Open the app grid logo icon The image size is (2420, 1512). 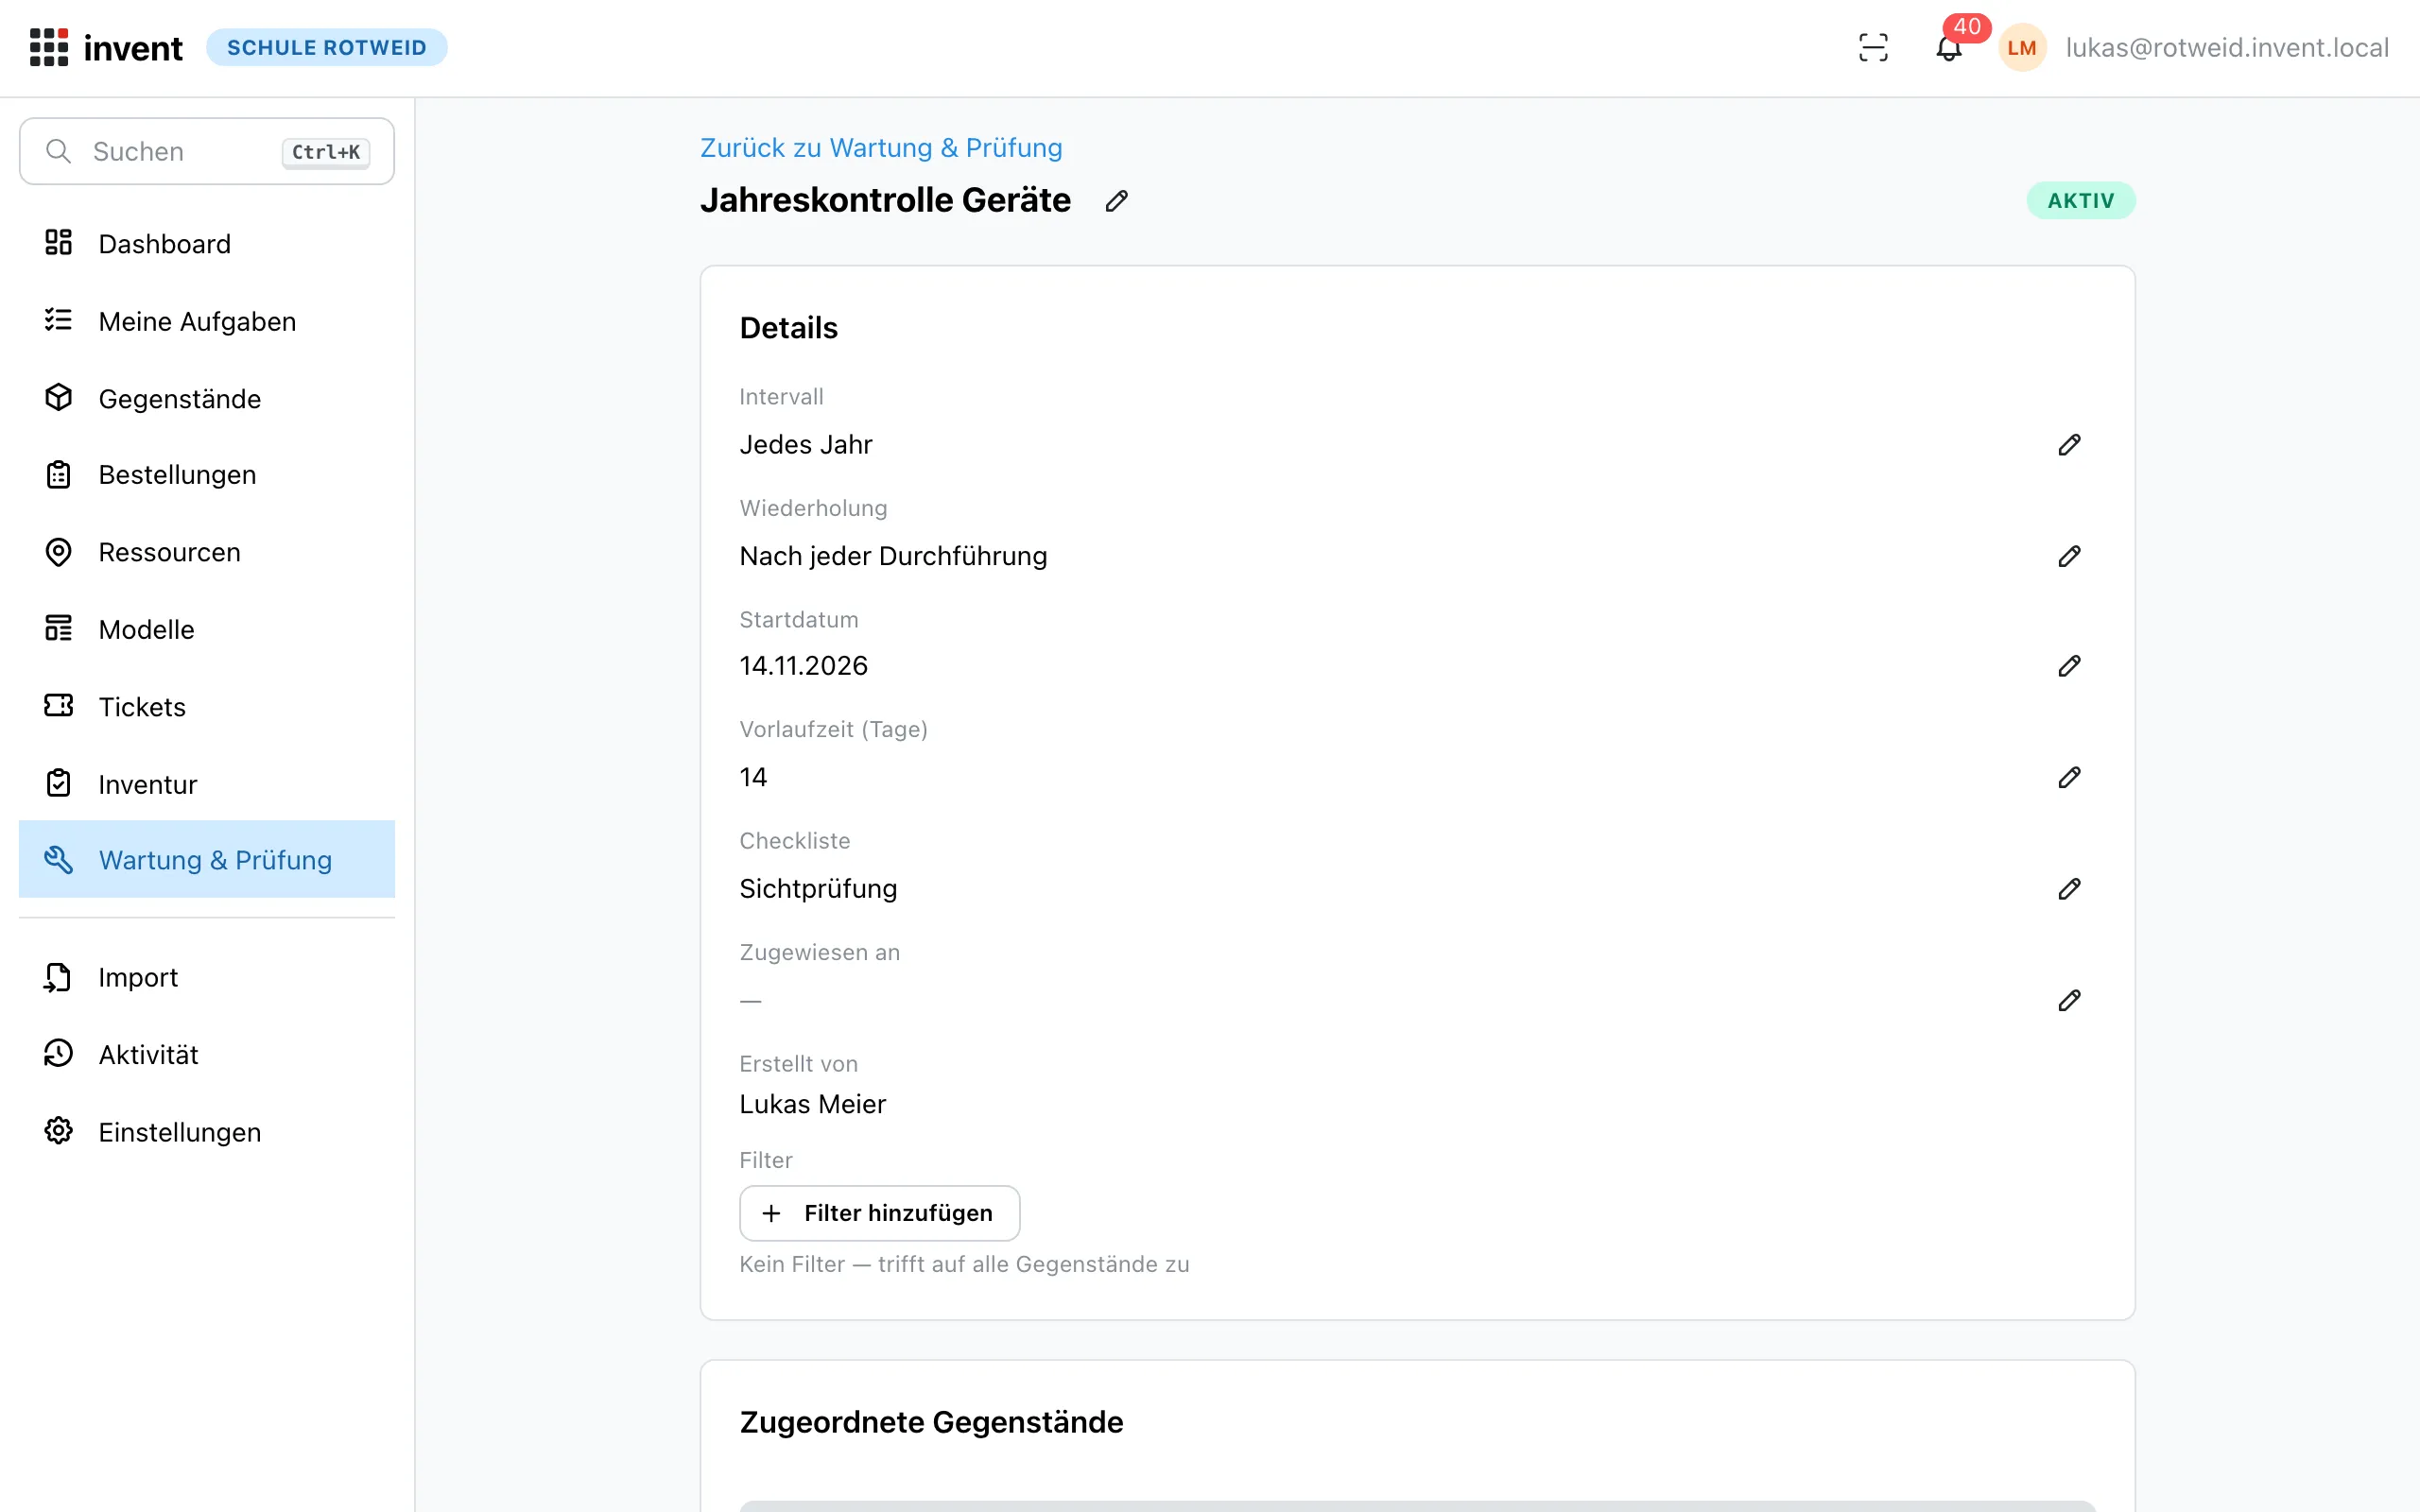pyautogui.click(x=49, y=48)
